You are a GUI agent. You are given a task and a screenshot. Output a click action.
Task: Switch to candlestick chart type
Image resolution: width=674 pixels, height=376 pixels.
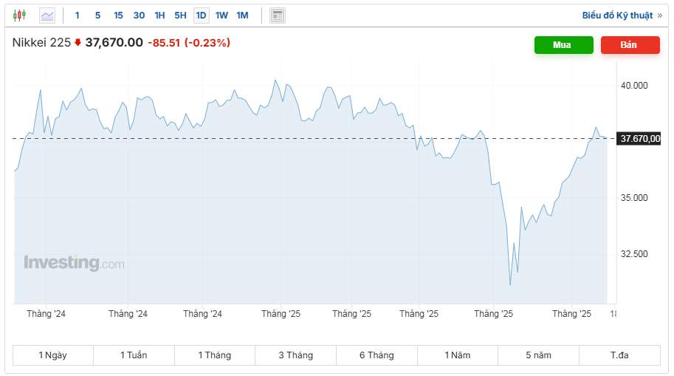(19, 15)
